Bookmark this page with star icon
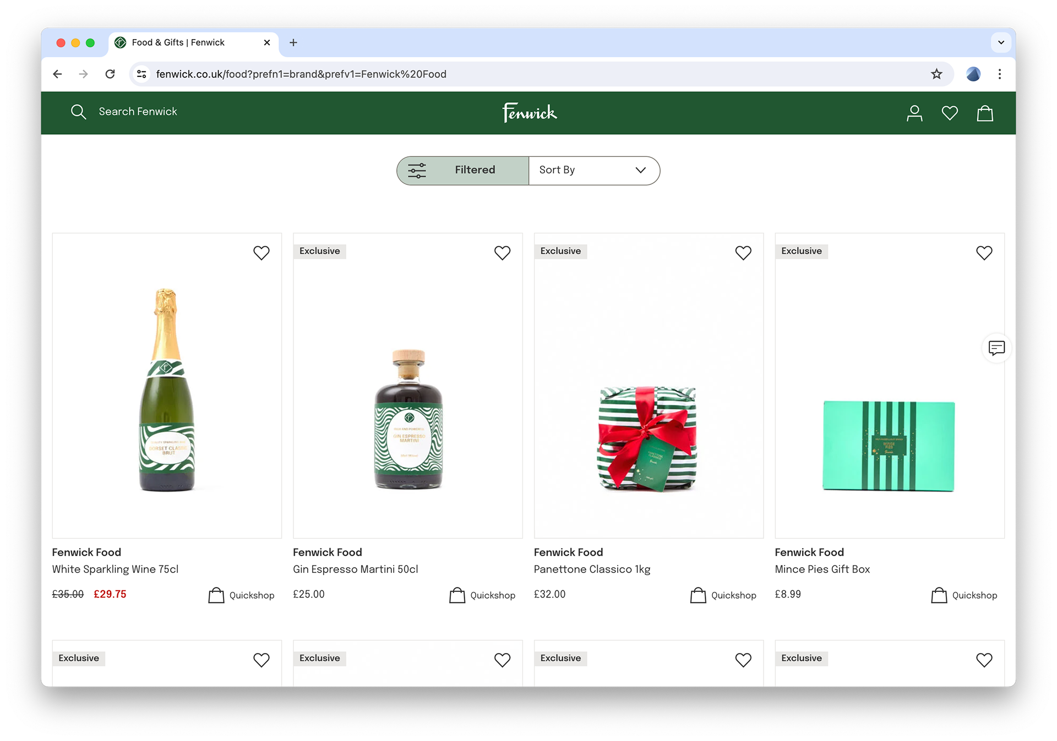Image resolution: width=1057 pixels, height=741 pixels. click(x=936, y=74)
